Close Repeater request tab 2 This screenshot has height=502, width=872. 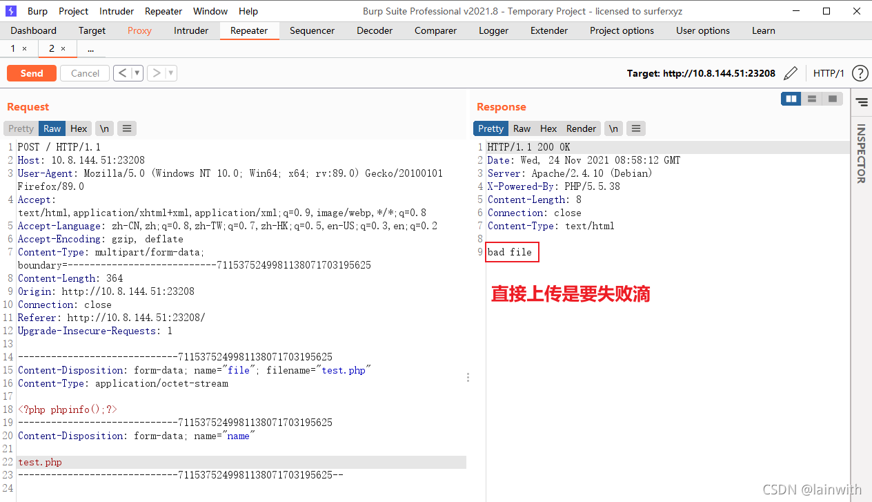[63, 48]
